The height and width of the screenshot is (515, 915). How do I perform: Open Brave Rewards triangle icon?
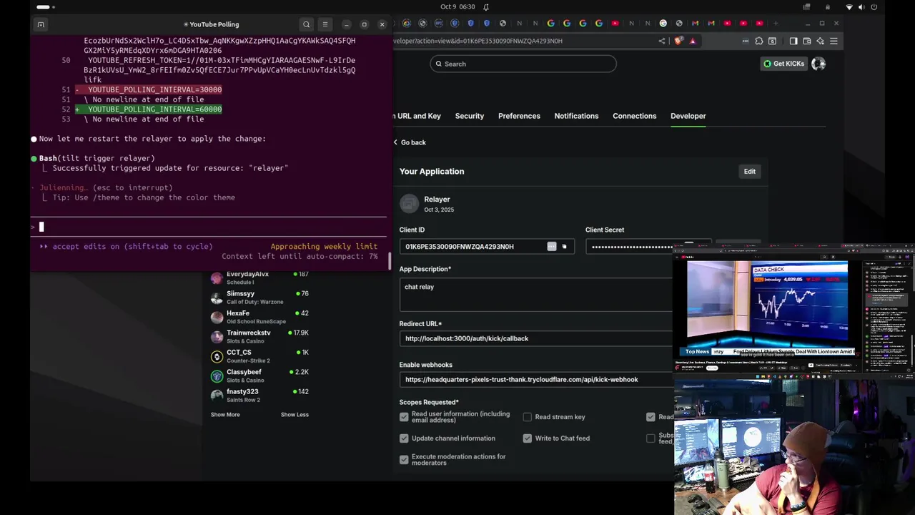693,41
